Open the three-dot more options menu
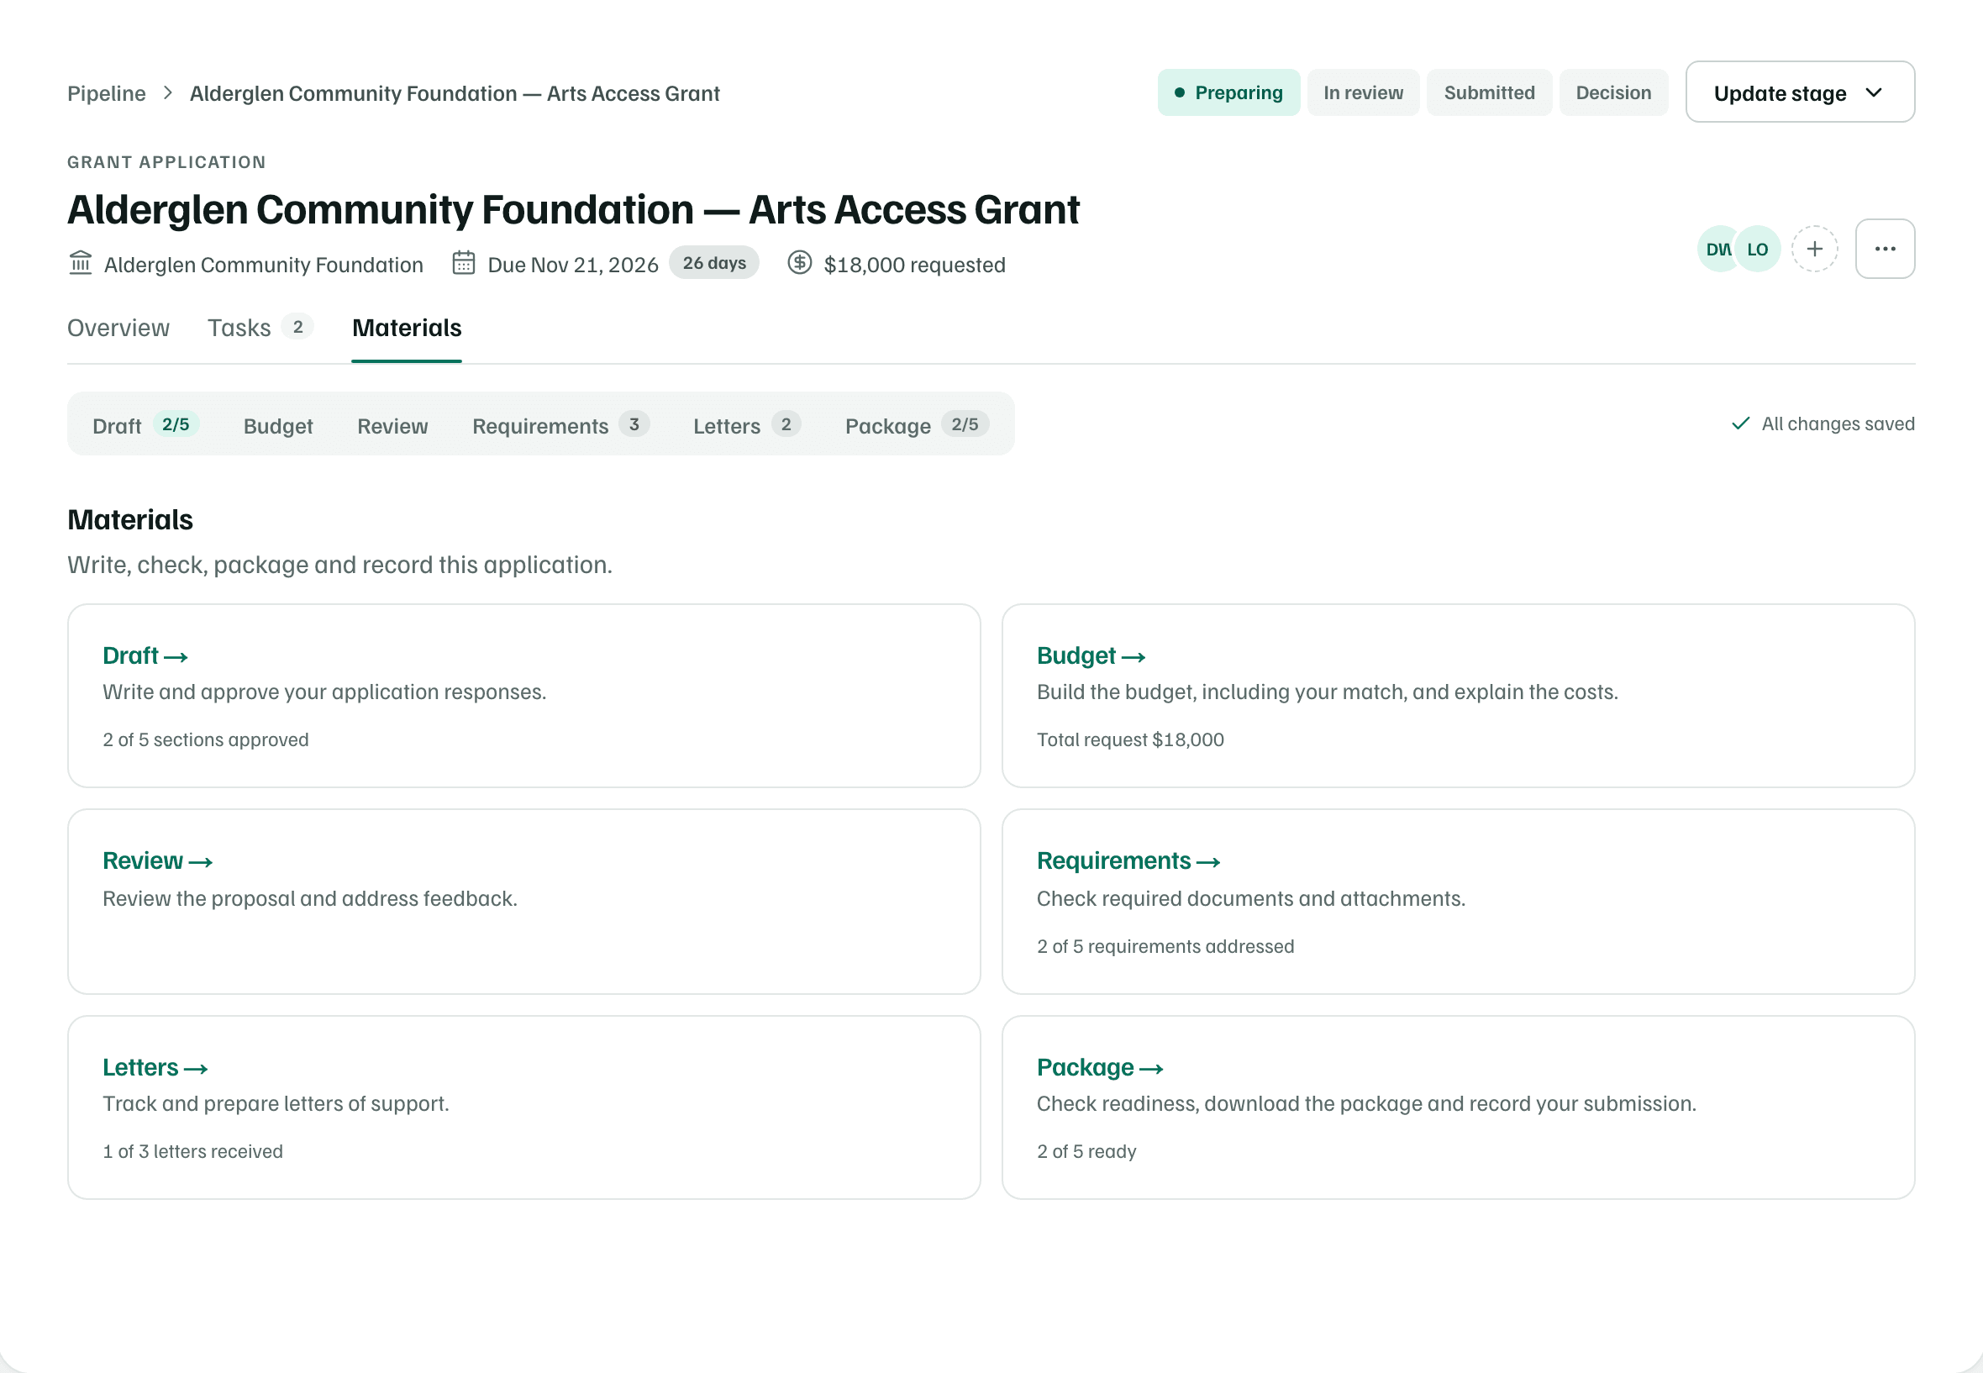The height and width of the screenshot is (1373, 1983). [1885, 249]
